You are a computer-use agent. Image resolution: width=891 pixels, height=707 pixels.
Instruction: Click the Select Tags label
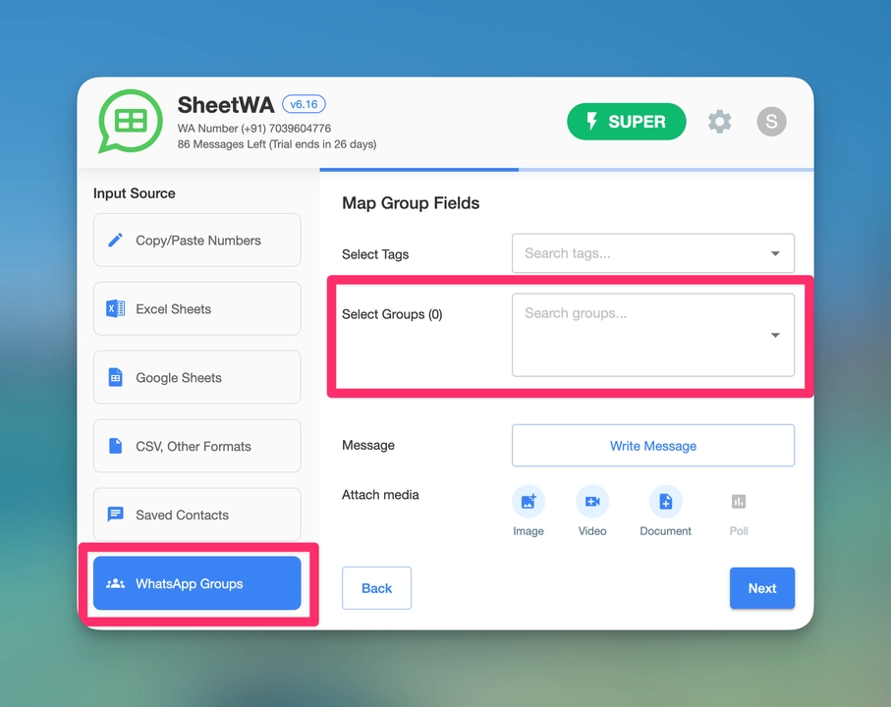tap(375, 254)
